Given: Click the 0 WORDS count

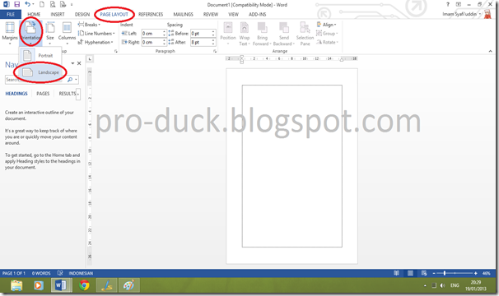Looking at the screenshot, I should [41, 273].
